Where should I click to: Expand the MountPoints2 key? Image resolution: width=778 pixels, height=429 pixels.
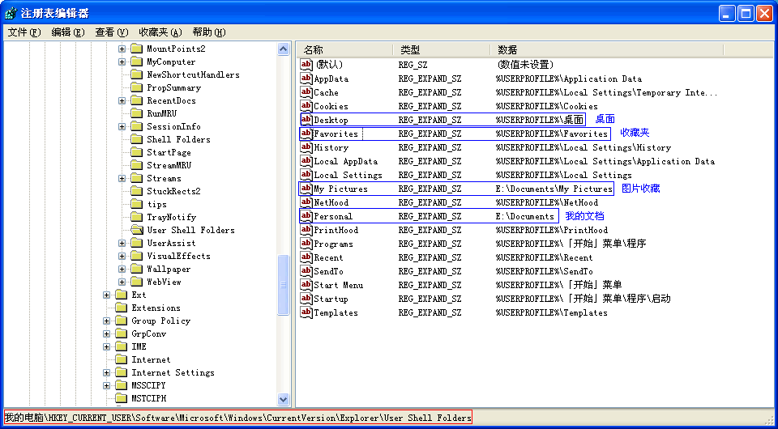coord(122,49)
